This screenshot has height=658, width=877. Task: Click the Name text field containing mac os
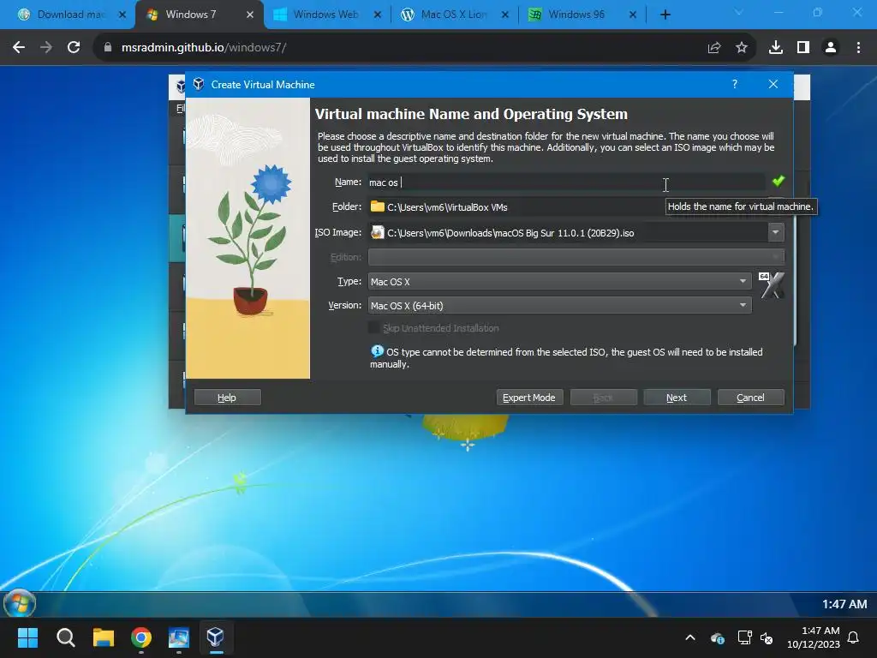pos(566,182)
